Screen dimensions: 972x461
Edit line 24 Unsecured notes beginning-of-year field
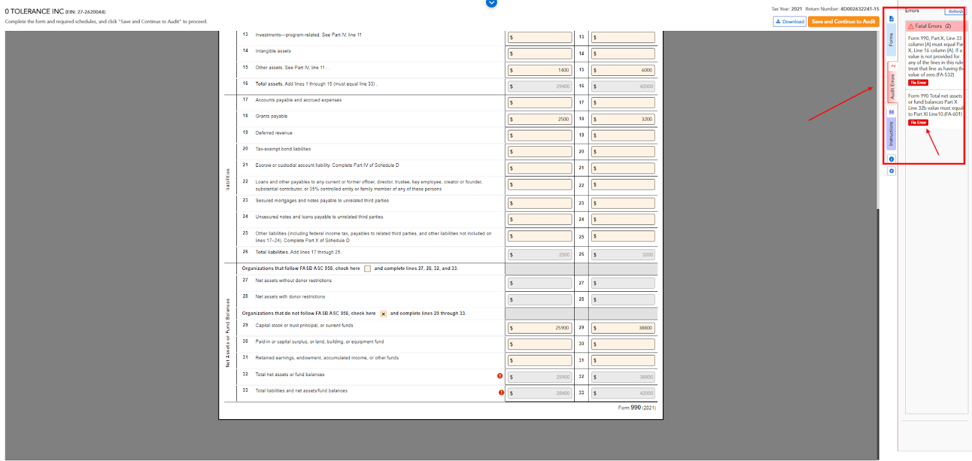[x=539, y=220]
